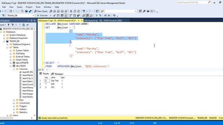Send results to text icon
This screenshot has height=125, width=223.
point(84,15)
